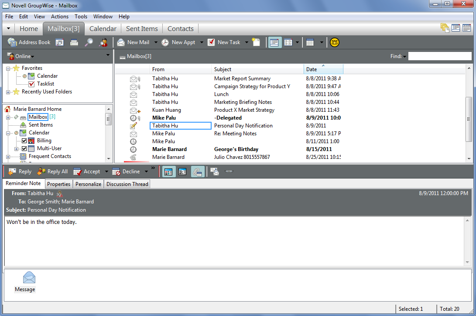Open the Decline dropdown arrow

[146, 171]
